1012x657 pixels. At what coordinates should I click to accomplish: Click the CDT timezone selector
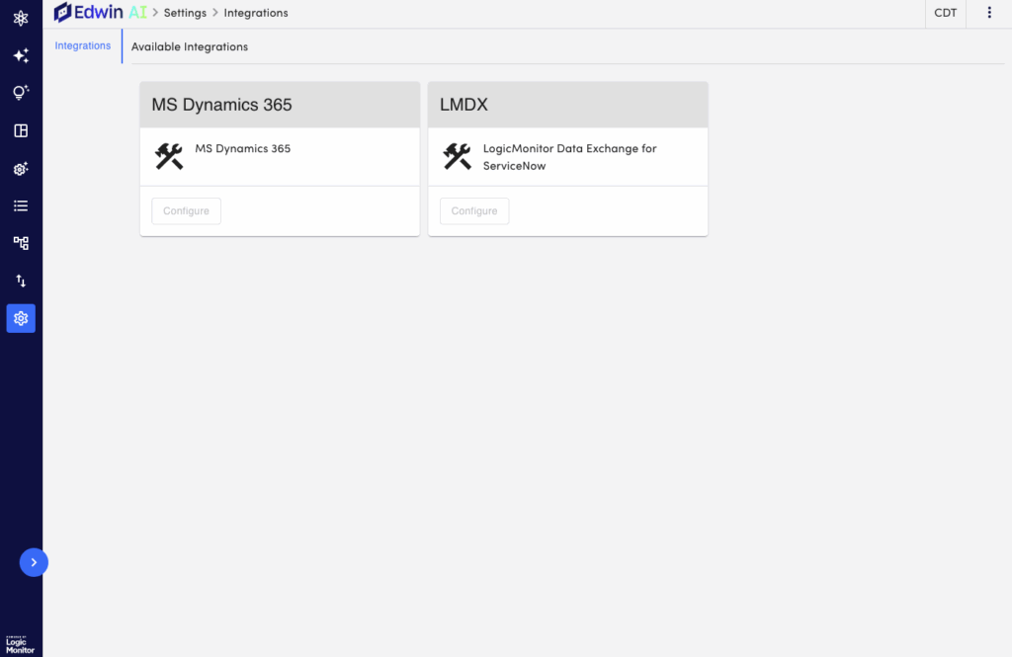click(945, 13)
